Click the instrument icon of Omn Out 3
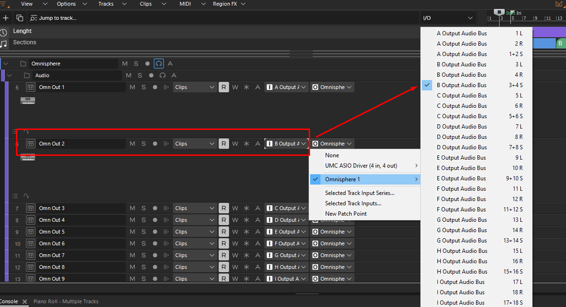 click(31, 208)
